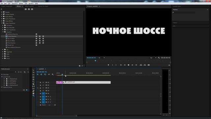This screenshot has width=211, height=119.
Task: Open the Program monitor Button Editor plus
Action: (169, 65)
